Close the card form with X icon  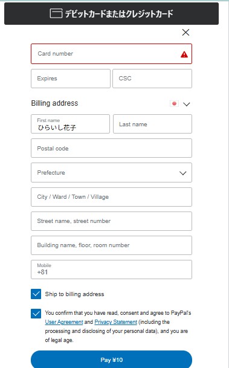pos(185,33)
